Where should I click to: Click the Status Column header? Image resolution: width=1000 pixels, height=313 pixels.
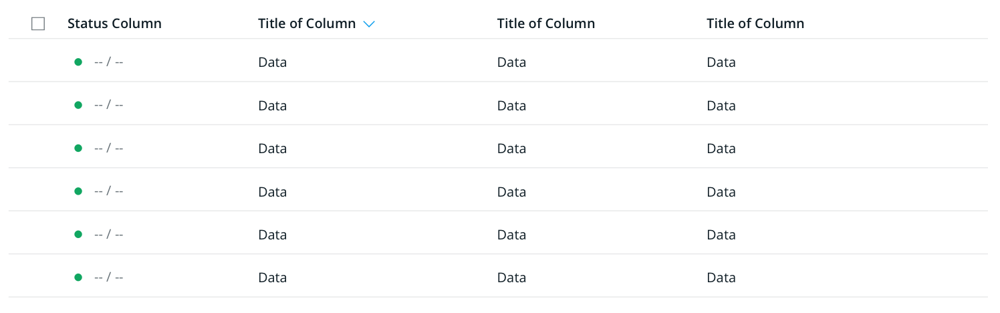click(x=114, y=23)
